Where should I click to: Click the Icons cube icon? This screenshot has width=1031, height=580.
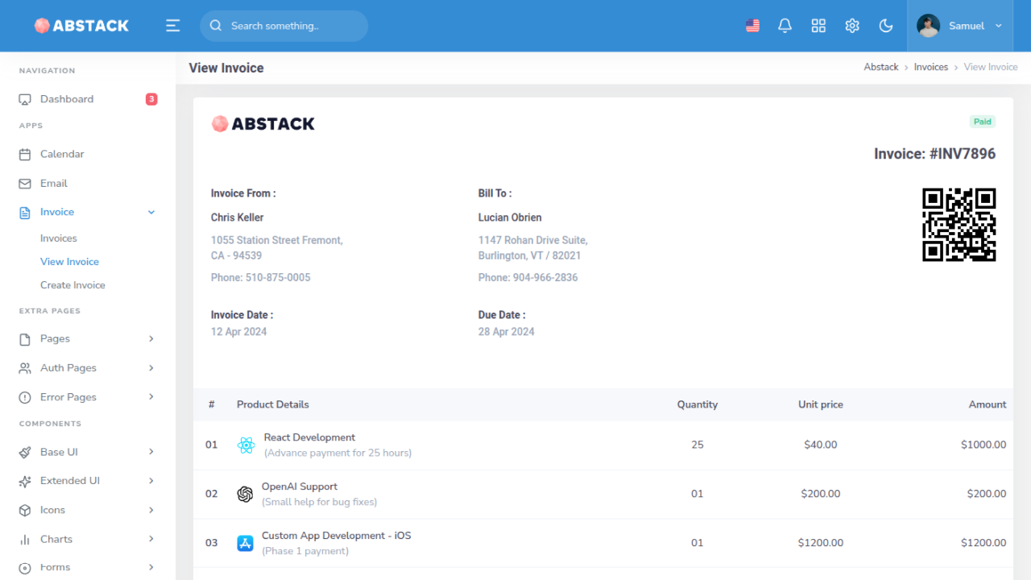coord(25,510)
